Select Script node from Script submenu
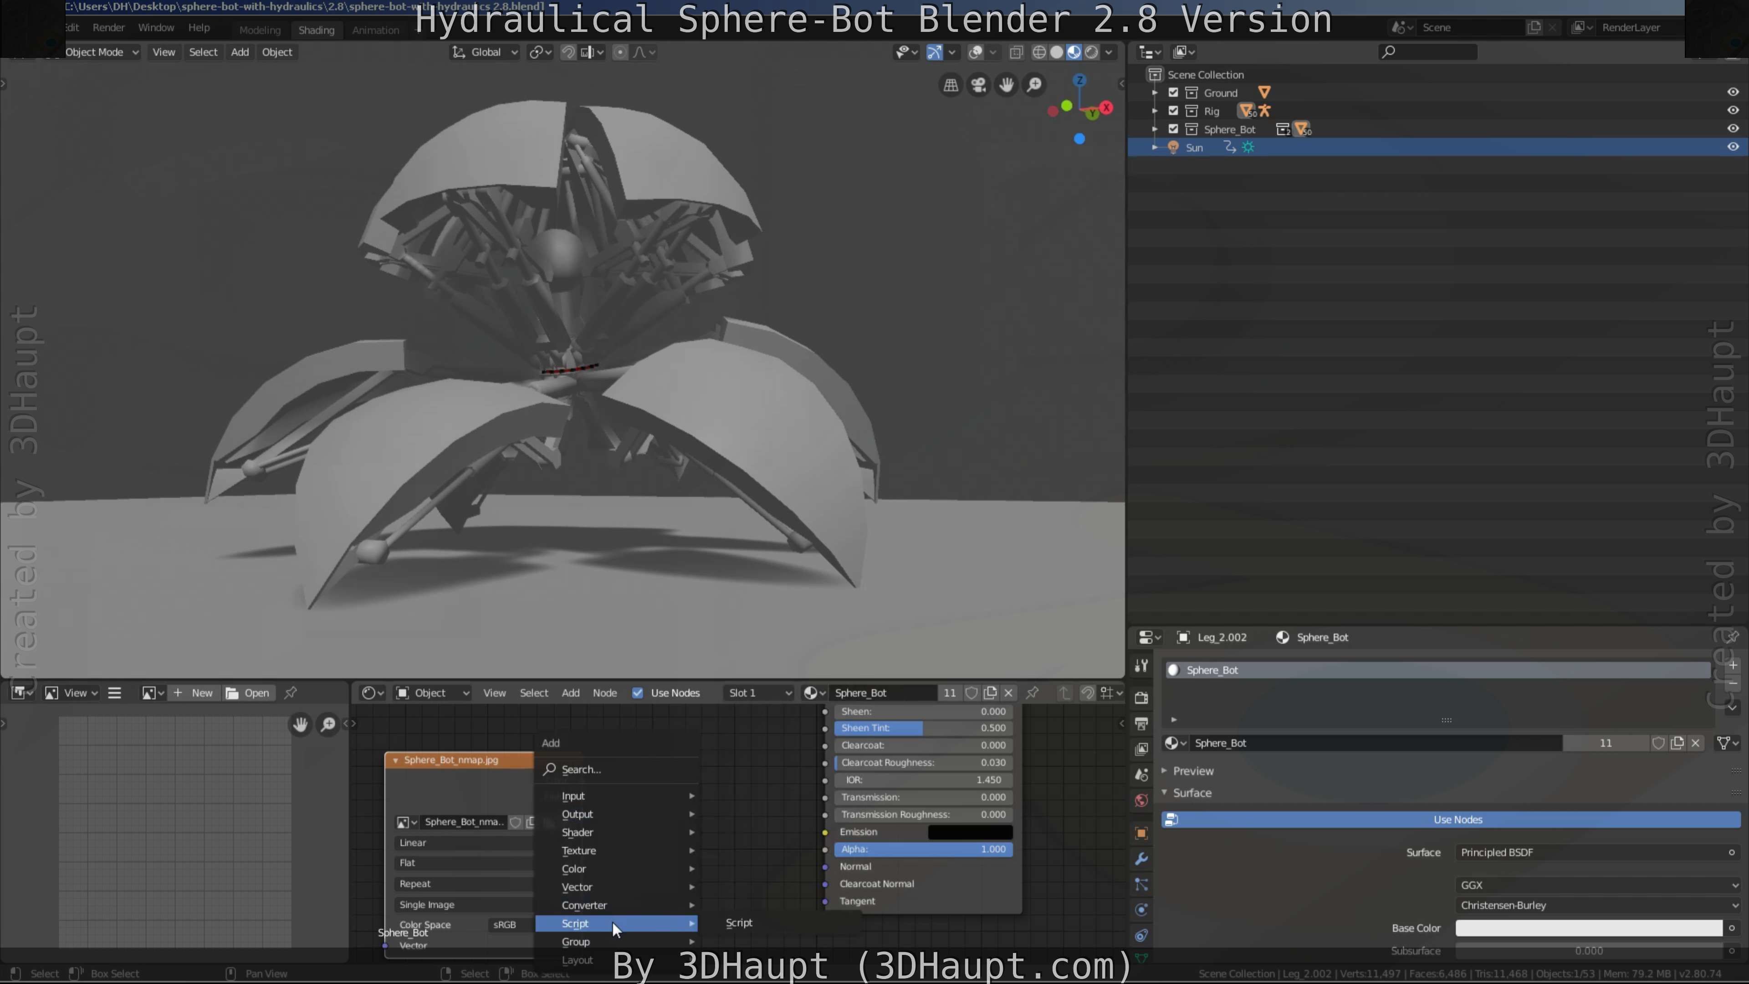 coord(739,923)
